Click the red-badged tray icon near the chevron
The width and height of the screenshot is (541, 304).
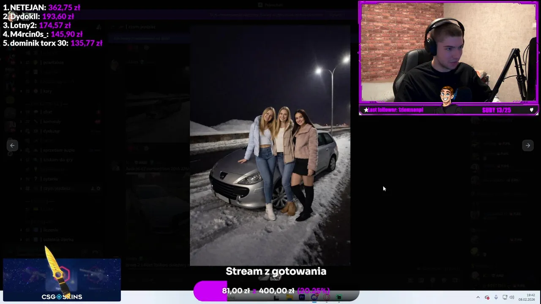pos(487,297)
